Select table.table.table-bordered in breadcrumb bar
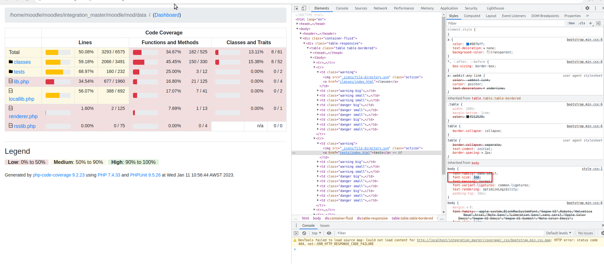604x264 pixels. tap(412, 219)
